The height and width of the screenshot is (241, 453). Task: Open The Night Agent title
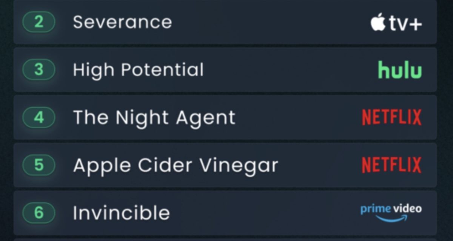click(x=154, y=117)
